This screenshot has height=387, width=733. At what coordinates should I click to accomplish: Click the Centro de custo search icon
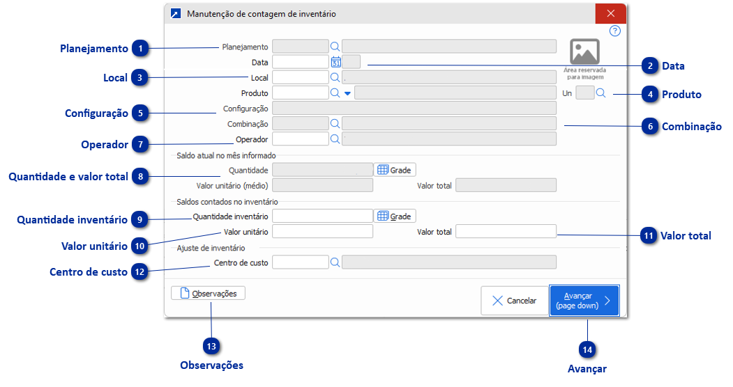335,262
